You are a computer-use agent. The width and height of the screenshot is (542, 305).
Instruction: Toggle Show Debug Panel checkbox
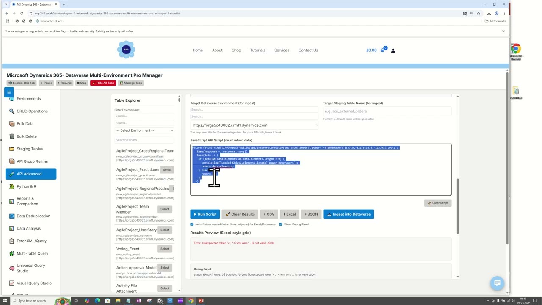coord(280,225)
